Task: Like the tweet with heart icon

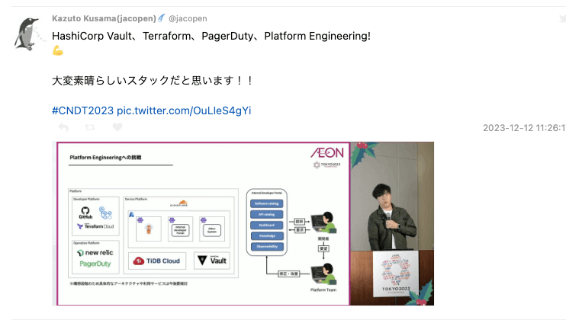Action: click(x=117, y=127)
